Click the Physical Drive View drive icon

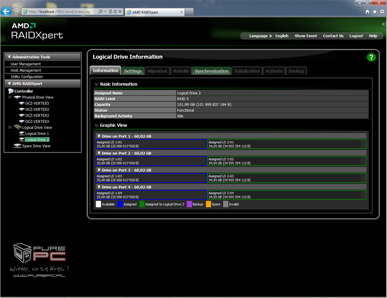(18, 97)
